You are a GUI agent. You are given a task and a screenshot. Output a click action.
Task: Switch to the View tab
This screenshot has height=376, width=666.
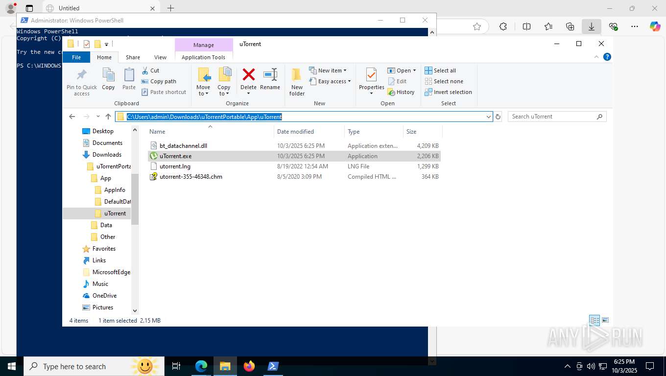pos(160,57)
